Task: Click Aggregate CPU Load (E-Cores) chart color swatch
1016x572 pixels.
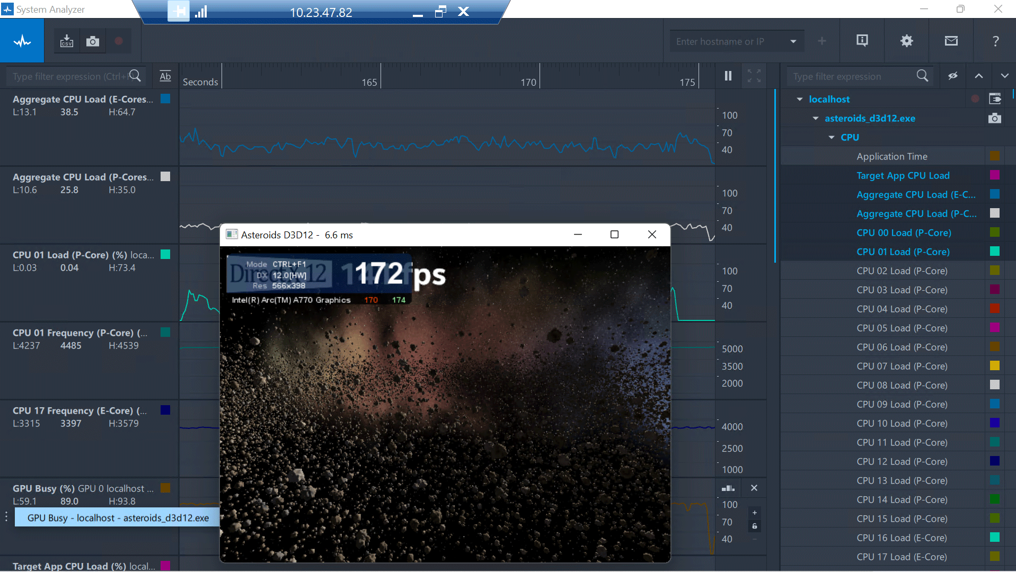Action: tap(165, 99)
